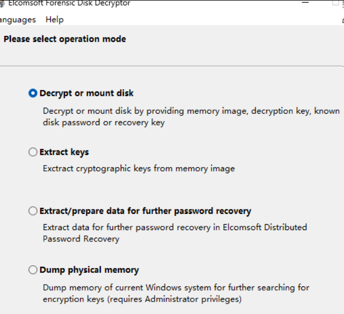Click 'Extract/prepare data for further password recovery' label

click(145, 211)
